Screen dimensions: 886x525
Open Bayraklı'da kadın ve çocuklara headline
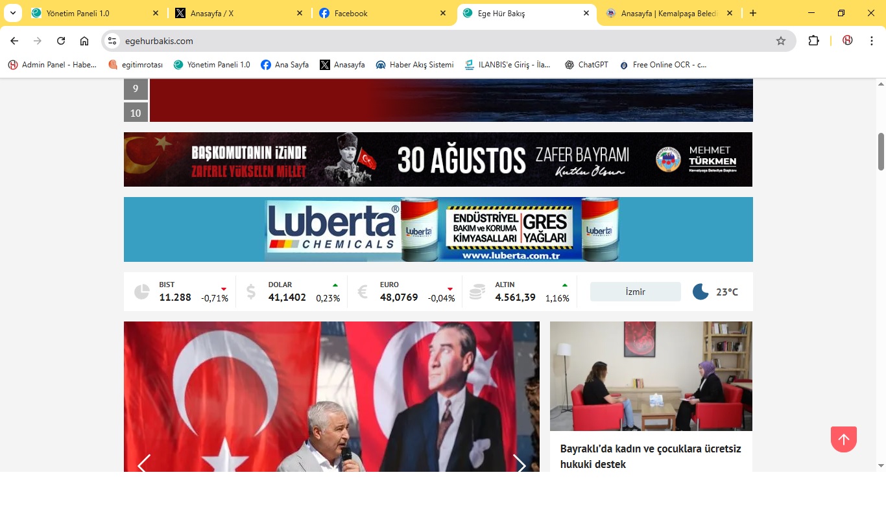click(651, 456)
